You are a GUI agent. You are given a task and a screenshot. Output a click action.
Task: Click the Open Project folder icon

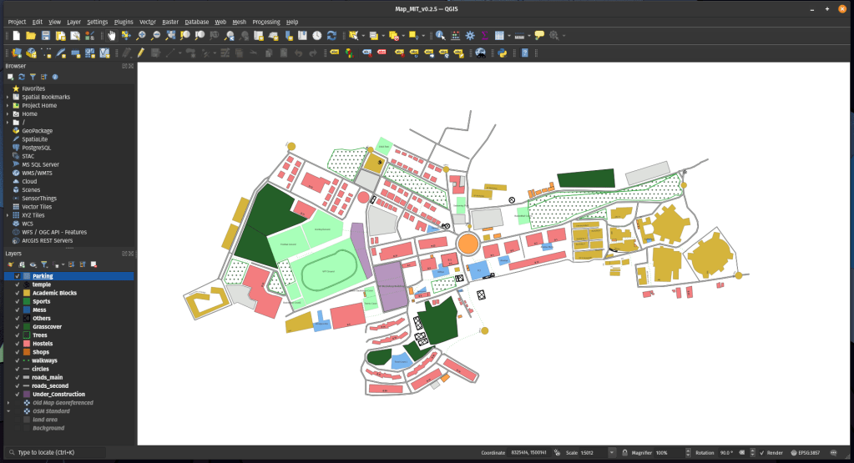click(x=31, y=36)
